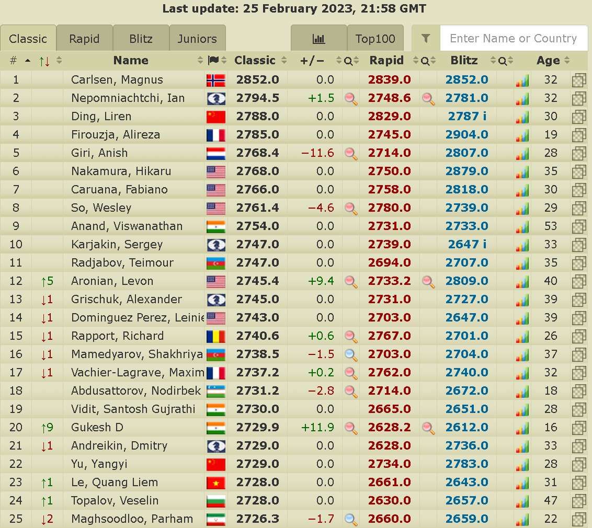Click the Enter Name or Country field
The height and width of the screenshot is (528, 592).
pos(514,39)
